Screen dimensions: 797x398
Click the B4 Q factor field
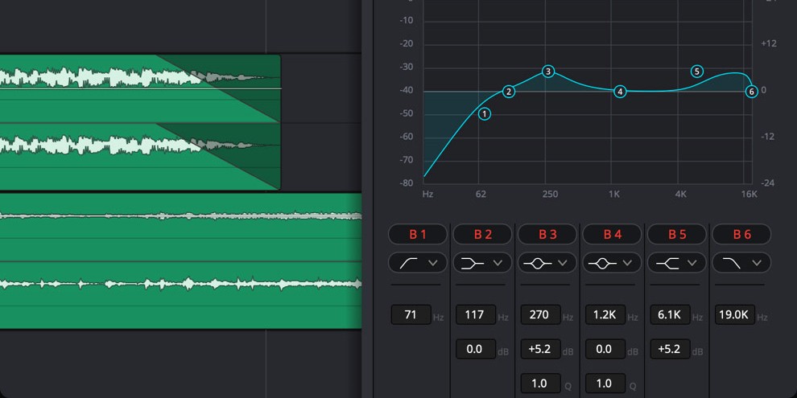(605, 384)
